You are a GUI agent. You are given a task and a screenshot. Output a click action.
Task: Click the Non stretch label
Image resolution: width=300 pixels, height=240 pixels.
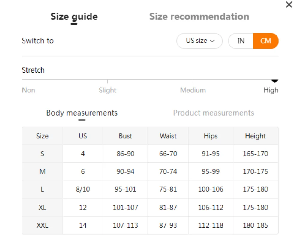28,90
